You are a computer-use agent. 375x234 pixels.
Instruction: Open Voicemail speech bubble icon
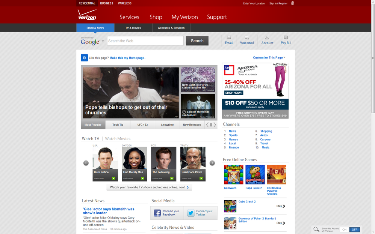coord(247,37)
